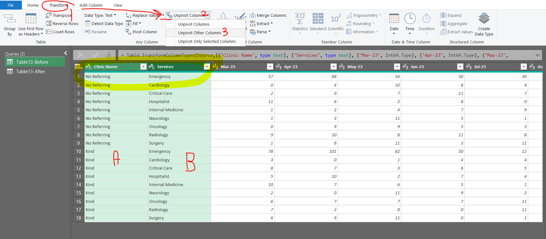Choose Unpivot Other Columns
The width and height of the screenshot is (546, 239).
206,33
